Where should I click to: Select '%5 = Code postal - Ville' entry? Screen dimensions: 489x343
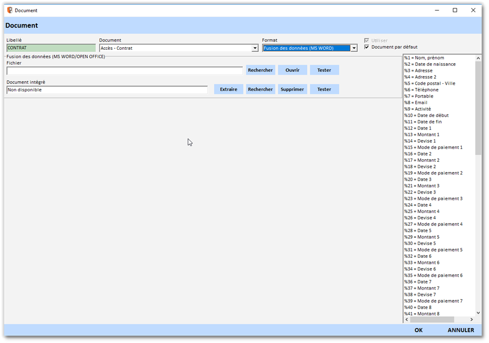(430, 84)
